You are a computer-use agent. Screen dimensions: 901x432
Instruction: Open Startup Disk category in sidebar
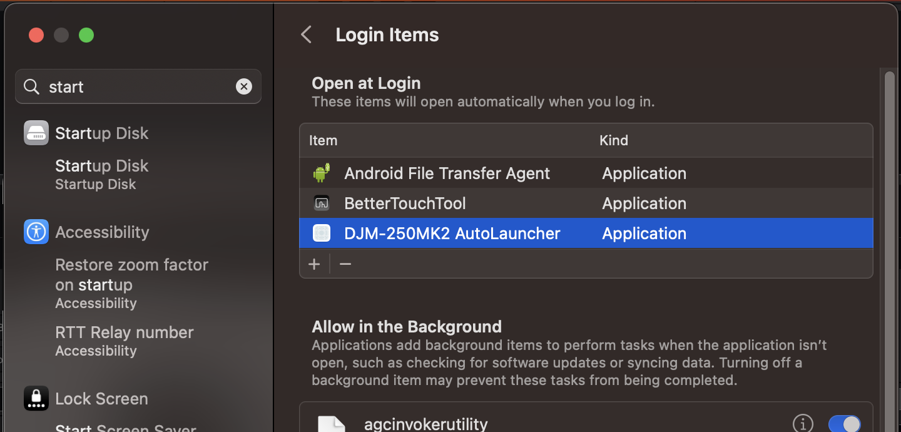[x=102, y=133]
